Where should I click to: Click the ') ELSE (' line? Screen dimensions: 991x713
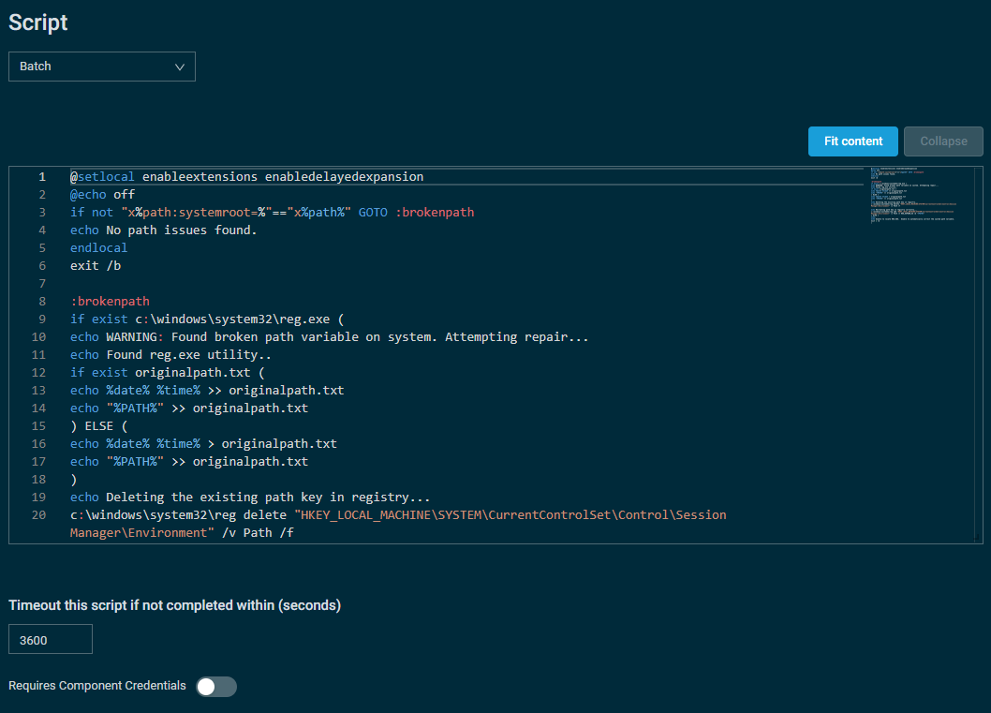click(x=98, y=426)
